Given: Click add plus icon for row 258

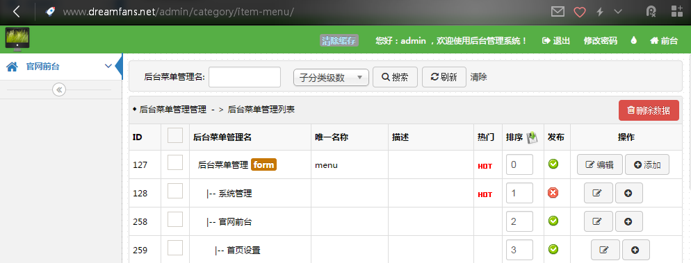Looking at the screenshot, I should coord(628,221).
